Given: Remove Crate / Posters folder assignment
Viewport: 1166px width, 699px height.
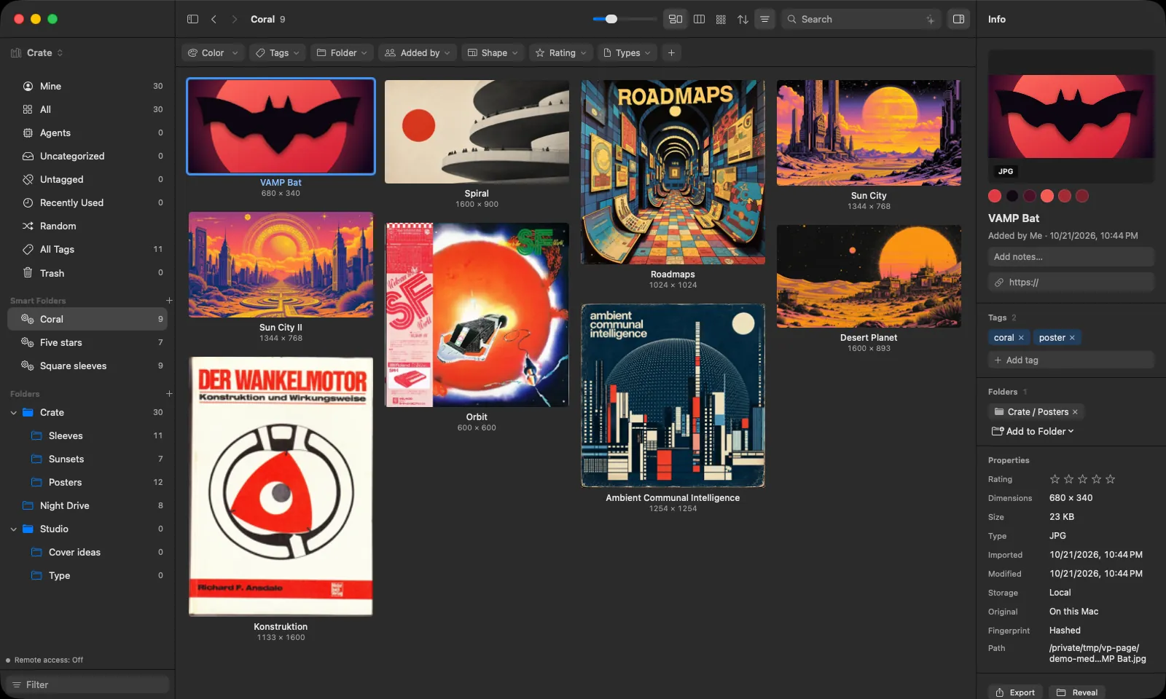Looking at the screenshot, I should tap(1075, 412).
